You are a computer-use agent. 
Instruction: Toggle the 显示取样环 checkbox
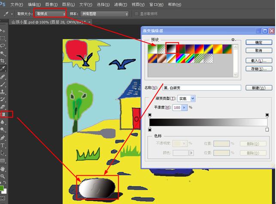[x=137, y=14]
